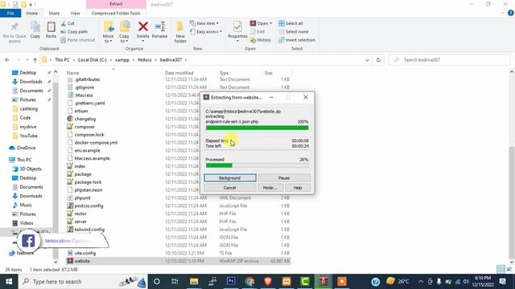
Task: Open Chrome from the taskbar
Action: [249, 282]
